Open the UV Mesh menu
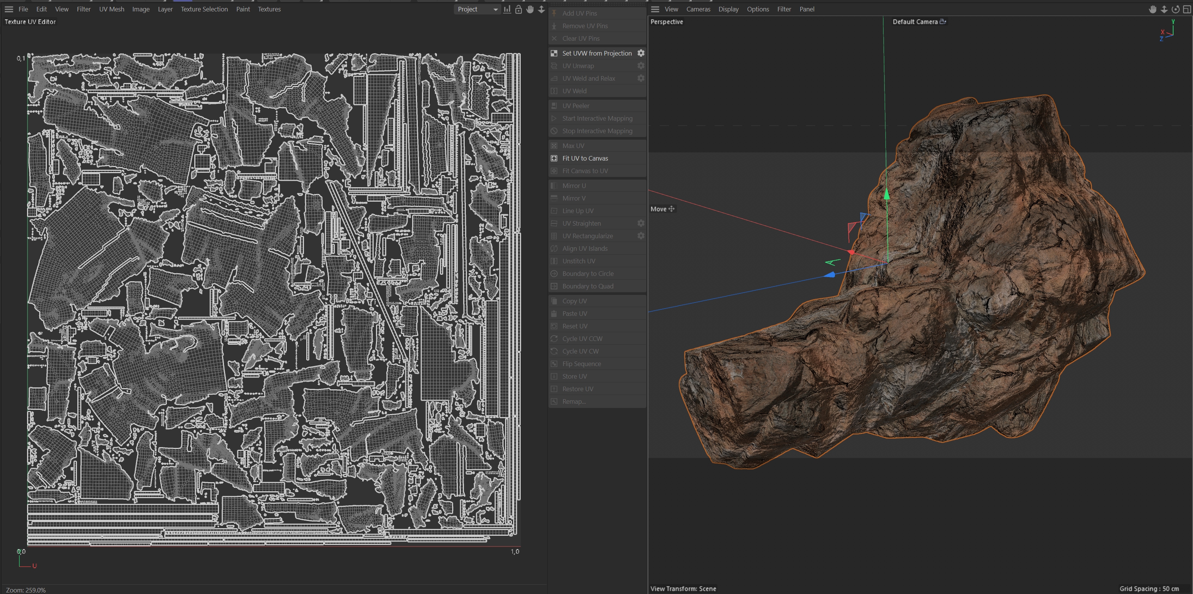This screenshot has width=1193, height=594. tap(112, 9)
